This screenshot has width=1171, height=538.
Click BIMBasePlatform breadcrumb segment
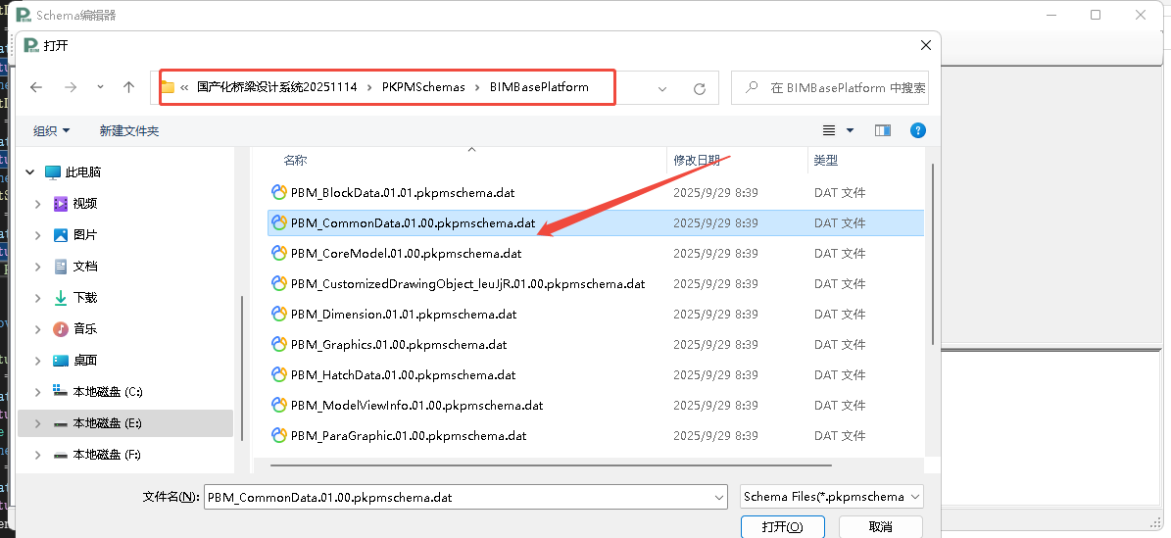(539, 86)
